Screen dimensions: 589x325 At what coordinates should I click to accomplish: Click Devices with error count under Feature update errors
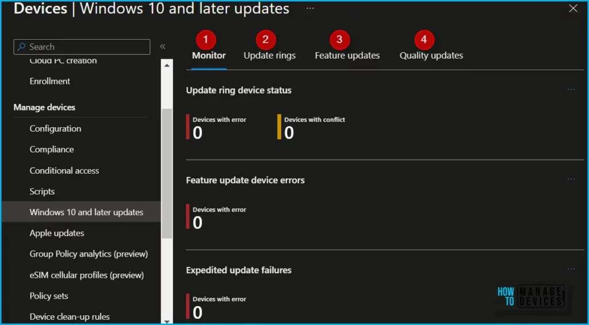click(x=198, y=223)
